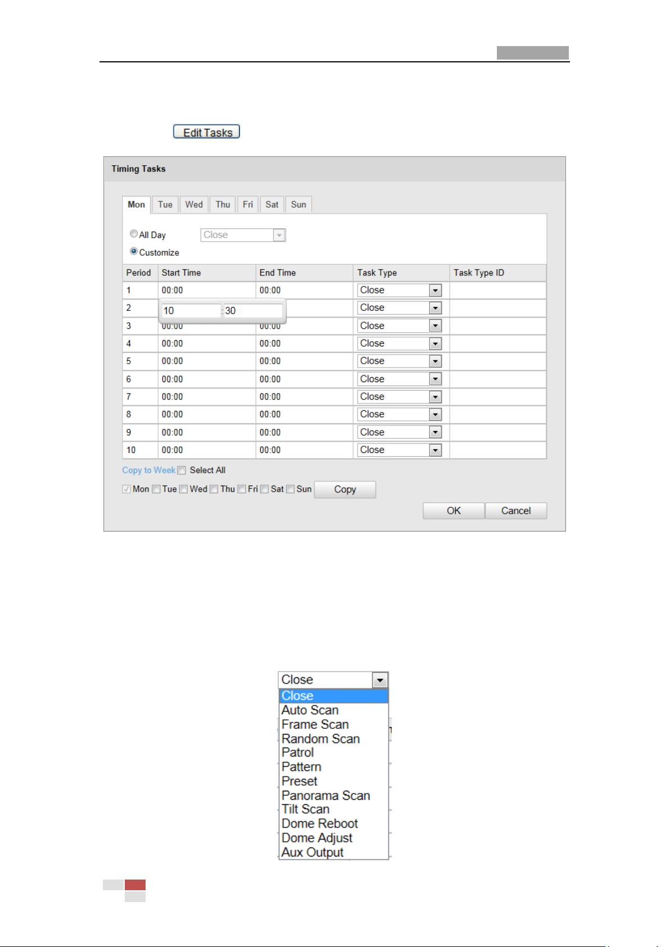
Task: Select Close in the dropdown list
Action: click(x=334, y=696)
